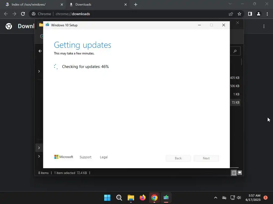Open taskbar Search
The image size is (273, 204).
[x=119, y=198]
